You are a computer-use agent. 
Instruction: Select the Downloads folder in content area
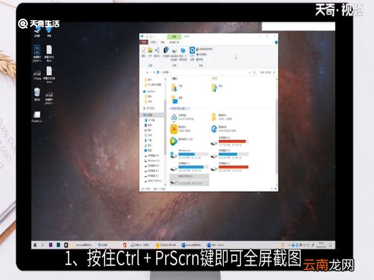click(x=177, y=87)
